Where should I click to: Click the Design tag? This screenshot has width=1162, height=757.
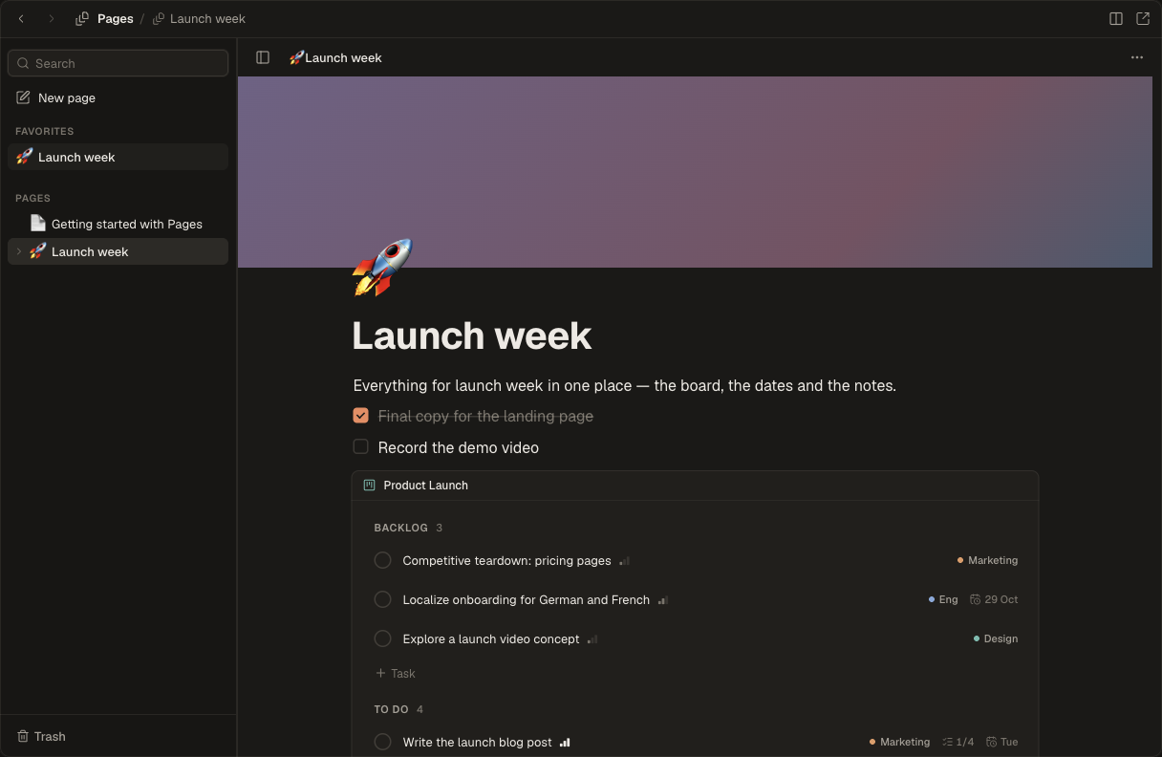point(995,638)
